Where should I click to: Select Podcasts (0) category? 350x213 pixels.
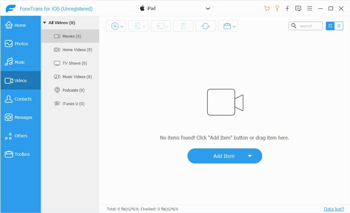[x=70, y=90]
